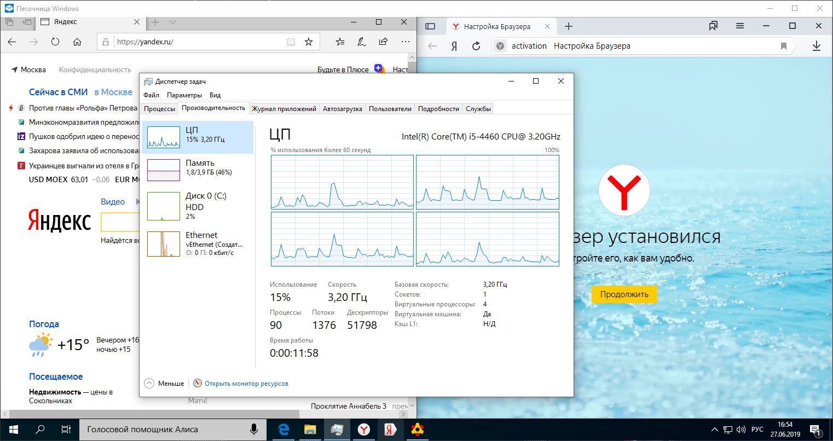The height and width of the screenshot is (441, 833).
Task: Click the add-notes pen icon in Edge
Action: (361, 42)
